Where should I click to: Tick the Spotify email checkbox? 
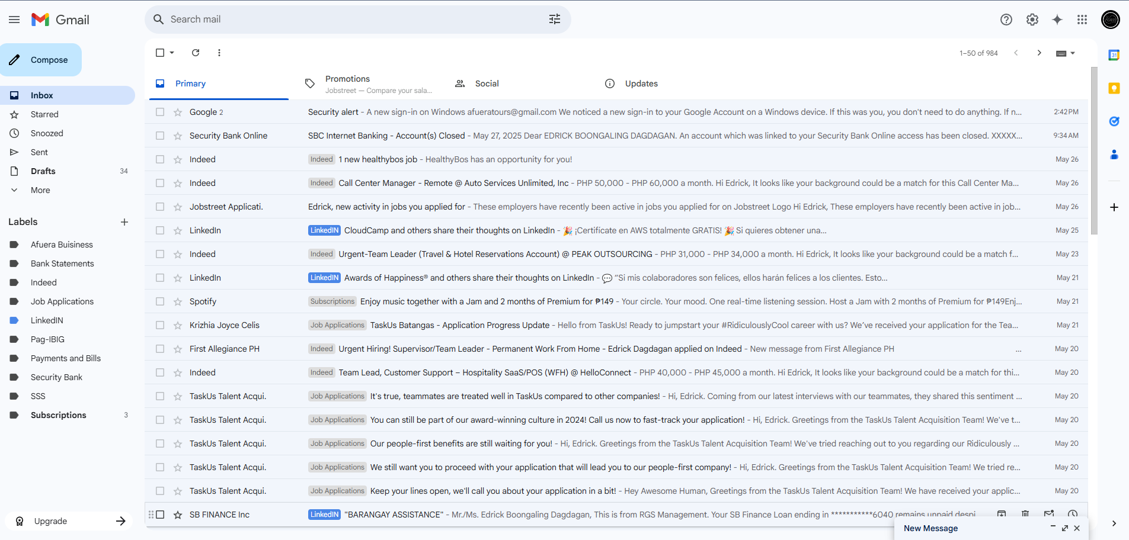160,301
